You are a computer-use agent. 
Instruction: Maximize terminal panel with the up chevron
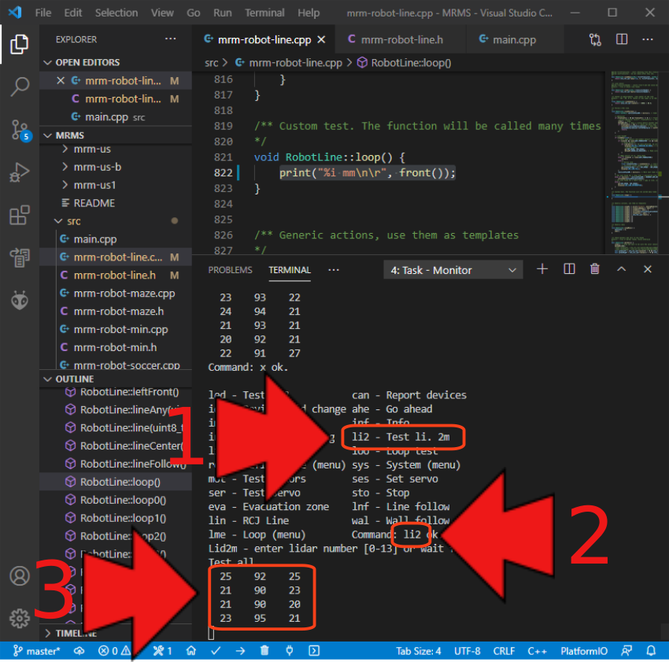(621, 270)
